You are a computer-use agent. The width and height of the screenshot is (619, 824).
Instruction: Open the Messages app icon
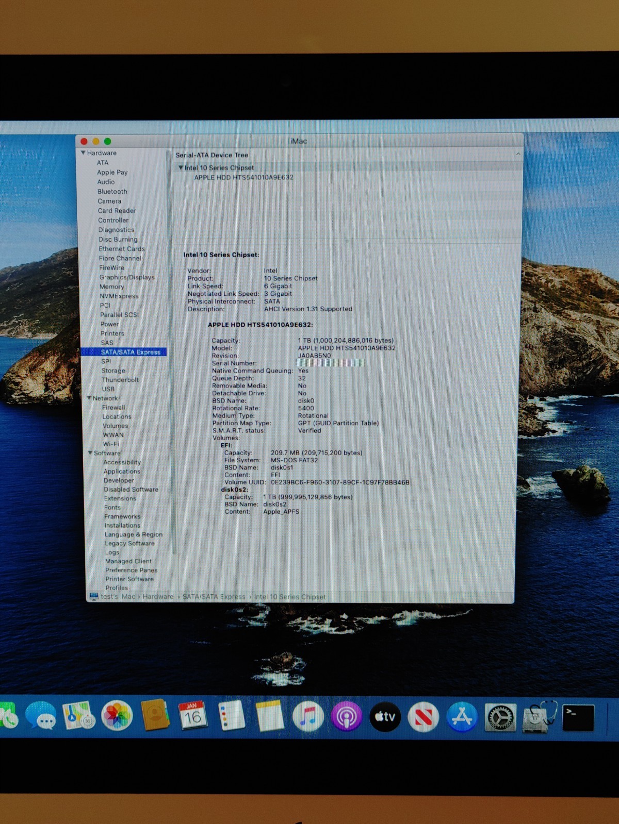click(41, 716)
